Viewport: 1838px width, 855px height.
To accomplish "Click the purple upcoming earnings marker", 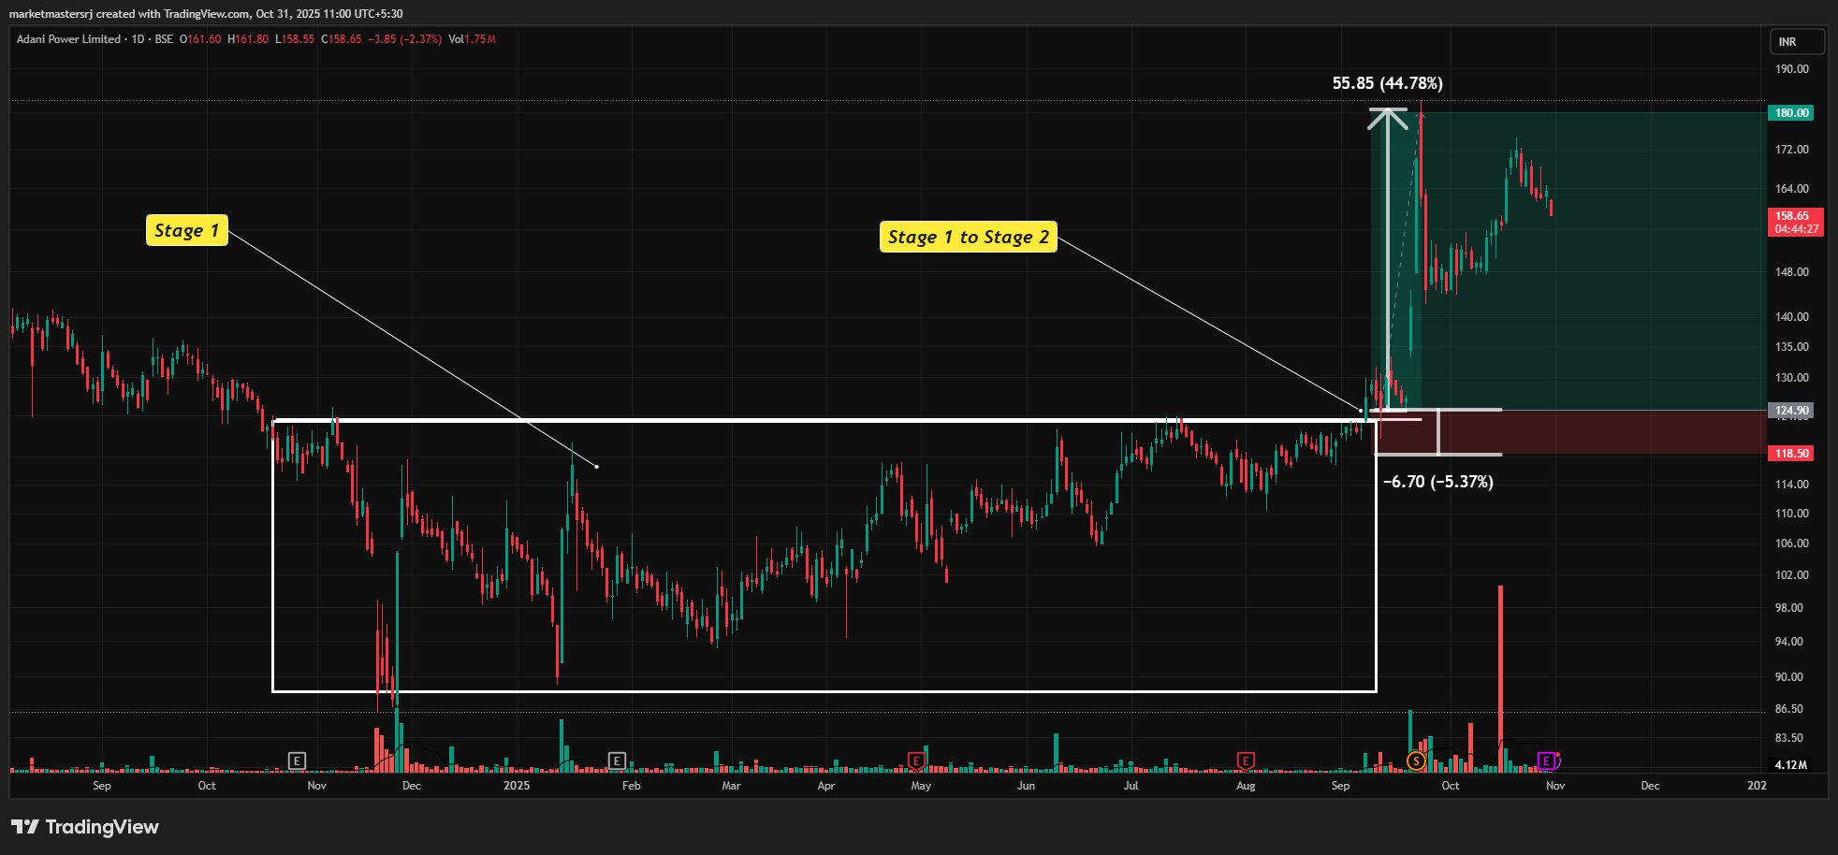I will click(x=1547, y=761).
